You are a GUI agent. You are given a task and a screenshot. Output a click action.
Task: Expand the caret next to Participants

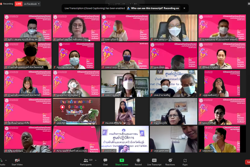click(x=96, y=160)
